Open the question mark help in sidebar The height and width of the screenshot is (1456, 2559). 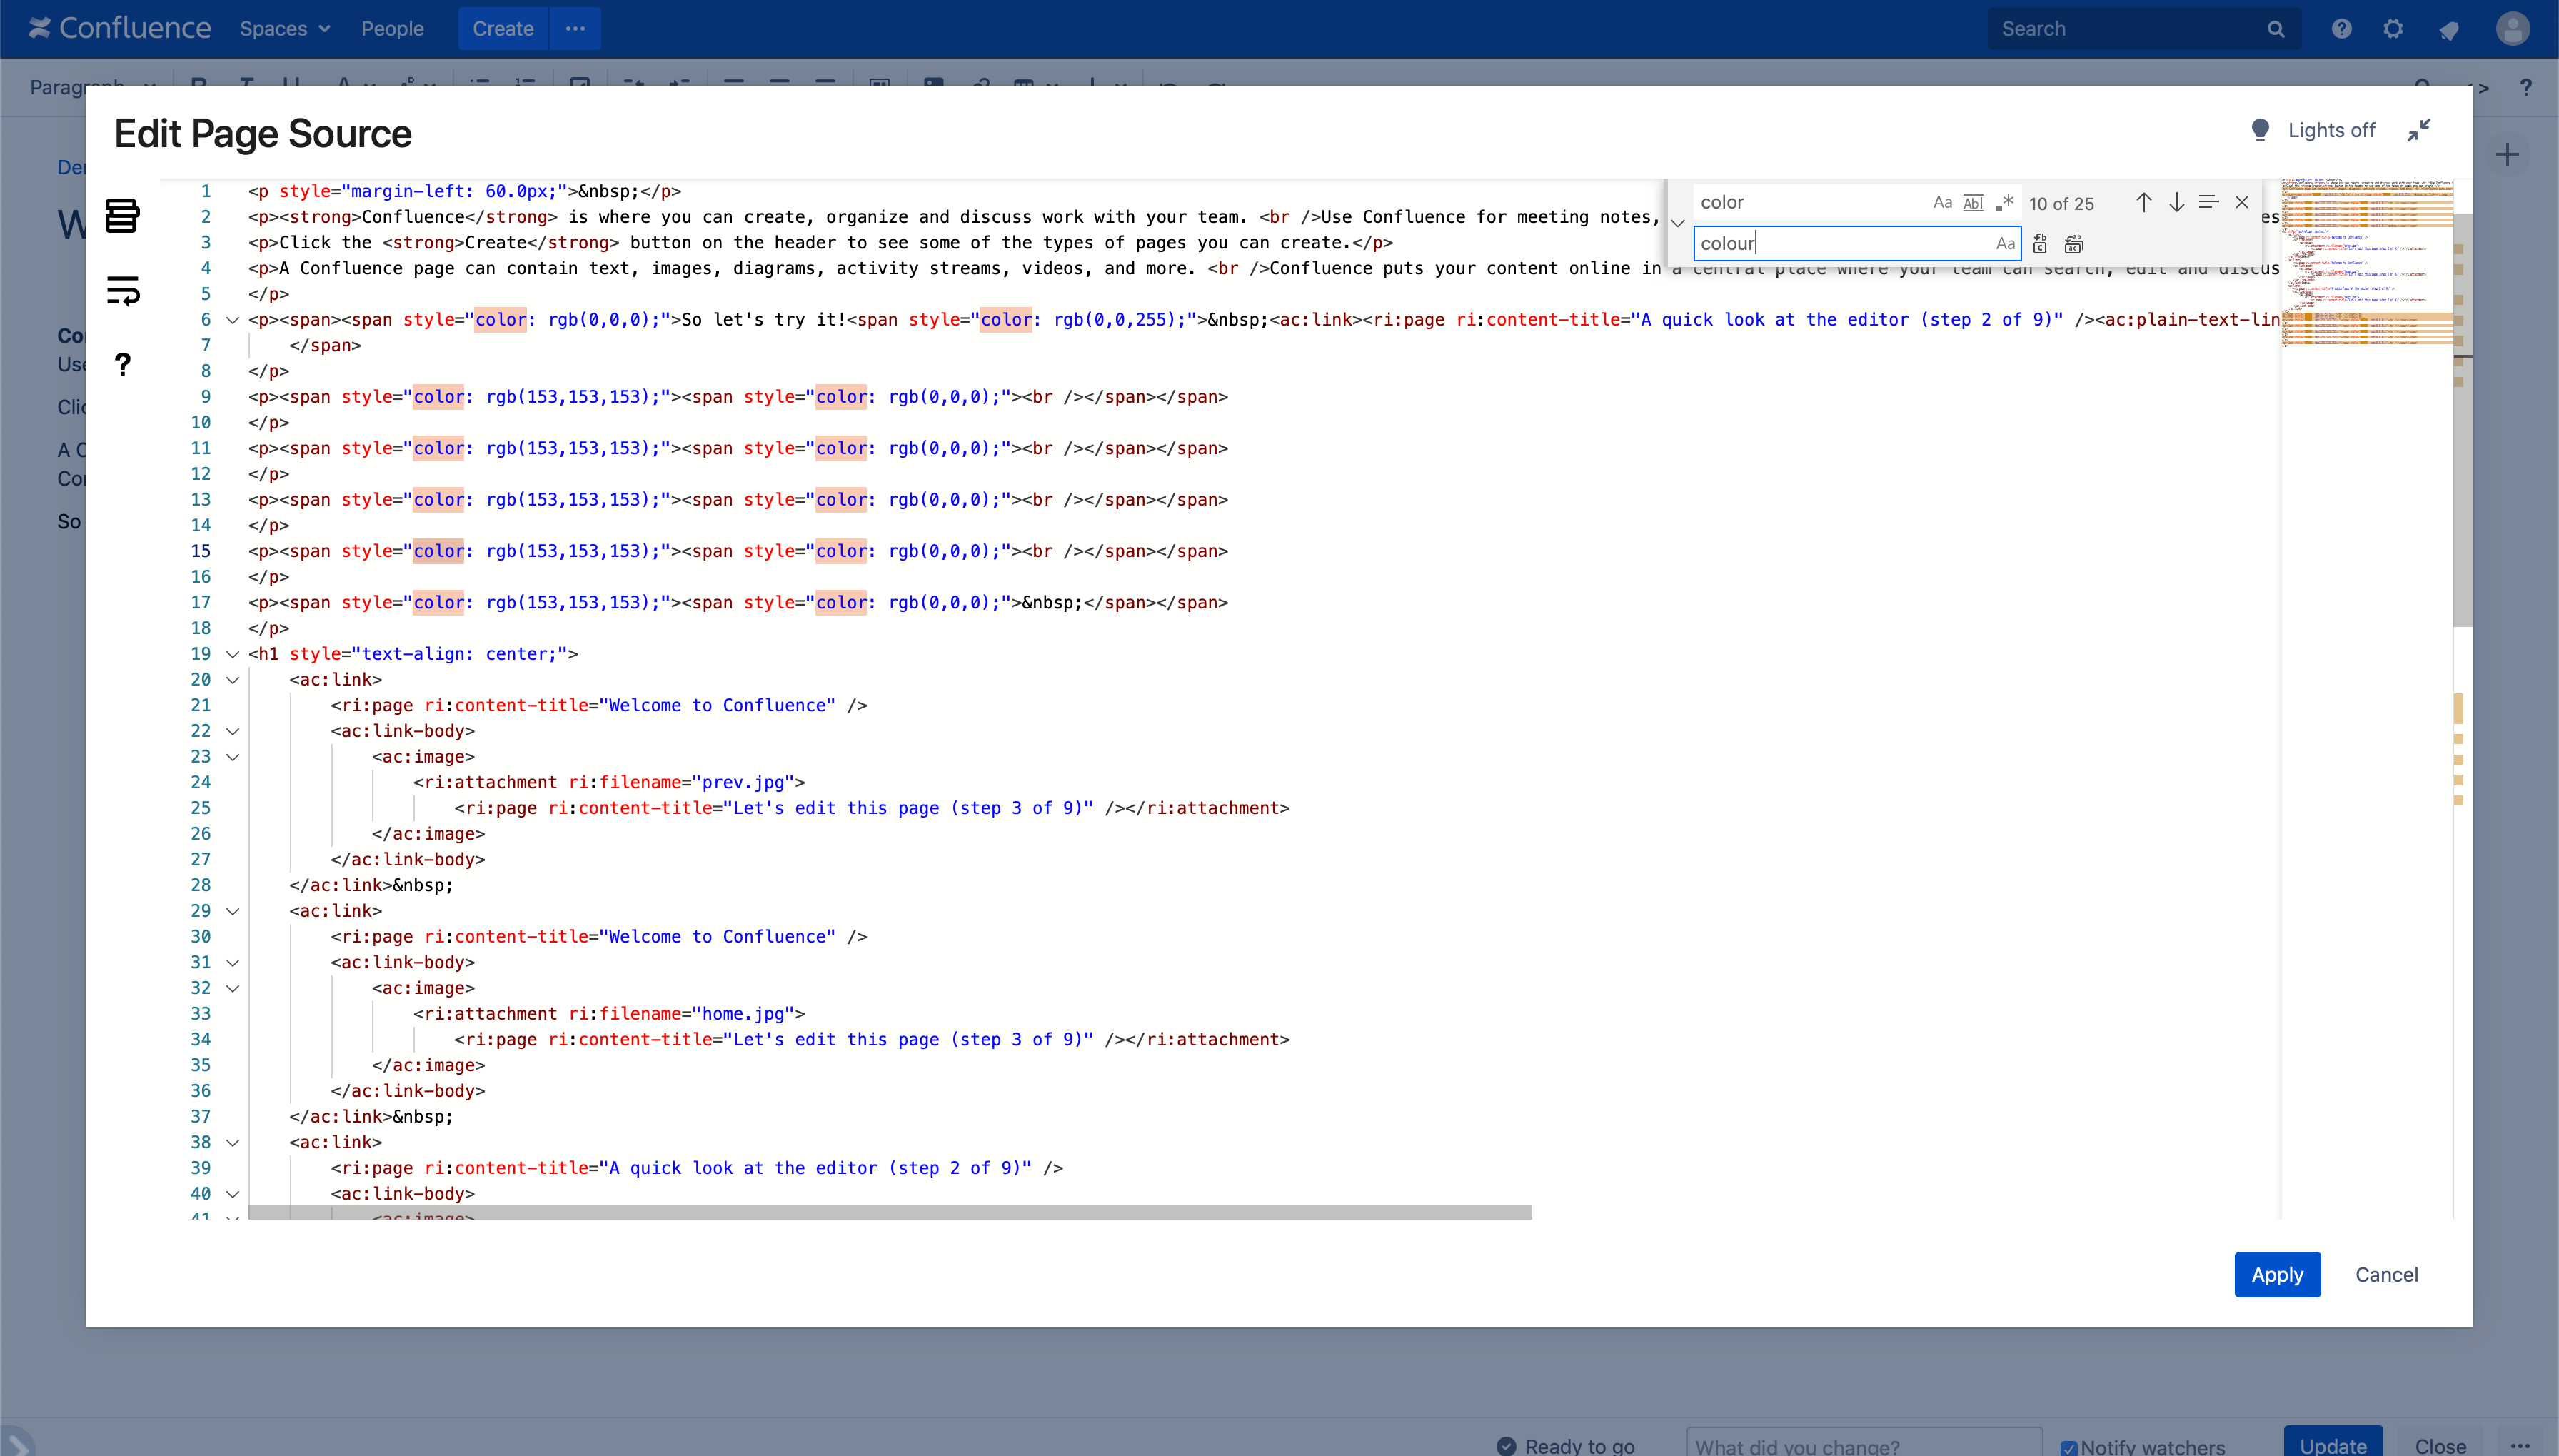pyautogui.click(x=122, y=364)
